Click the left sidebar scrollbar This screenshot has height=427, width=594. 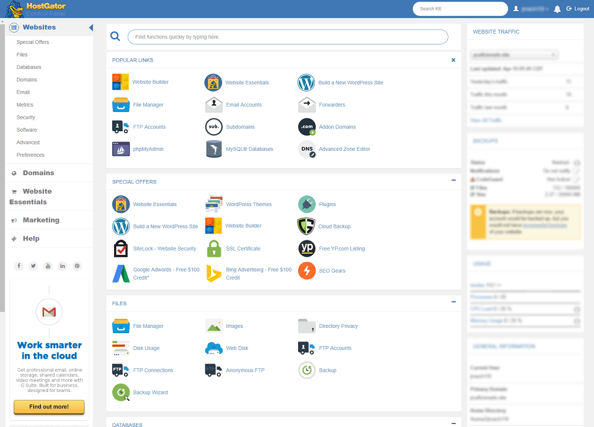click(2, 167)
